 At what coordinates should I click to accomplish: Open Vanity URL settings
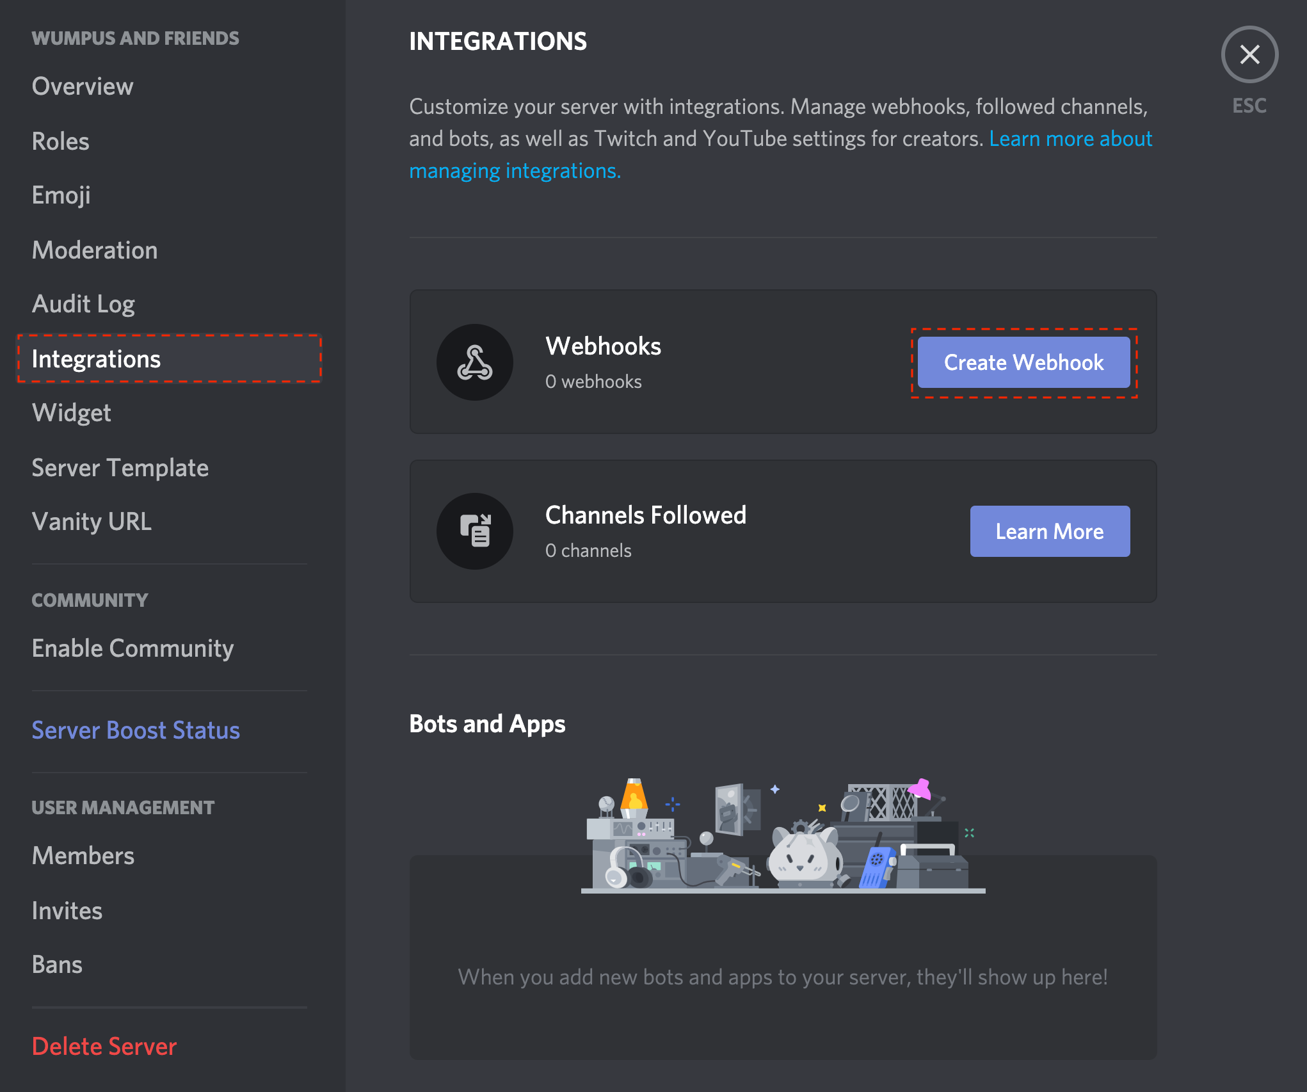pos(92,522)
